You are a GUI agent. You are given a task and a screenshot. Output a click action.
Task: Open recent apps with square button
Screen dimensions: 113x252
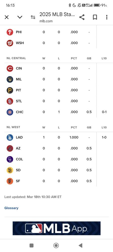click(x=32, y=245)
